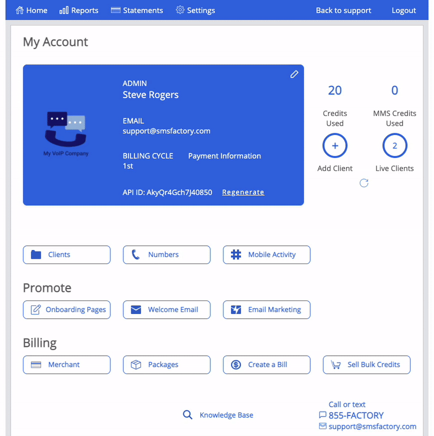Click the Onboarding Pages edit icon
Image resolution: width=434 pixels, height=436 pixels.
coord(36,310)
